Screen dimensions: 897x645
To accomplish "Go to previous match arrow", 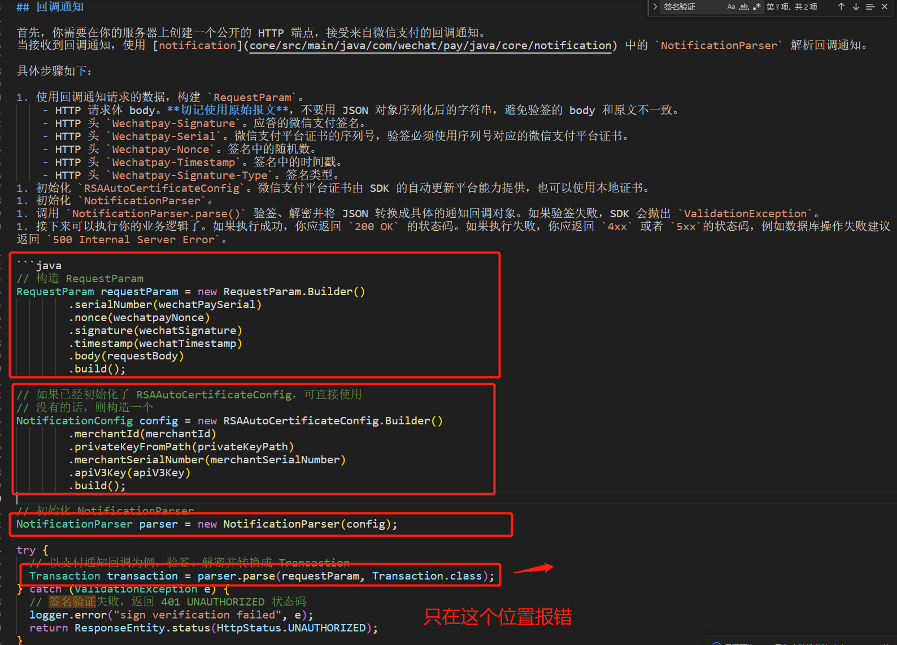I will [x=841, y=7].
